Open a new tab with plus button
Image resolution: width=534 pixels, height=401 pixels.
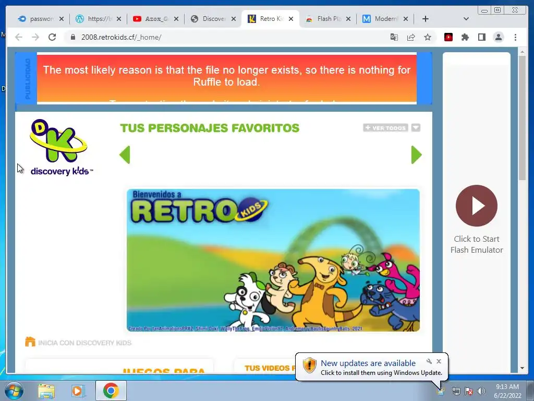pyautogui.click(x=426, y=19)
